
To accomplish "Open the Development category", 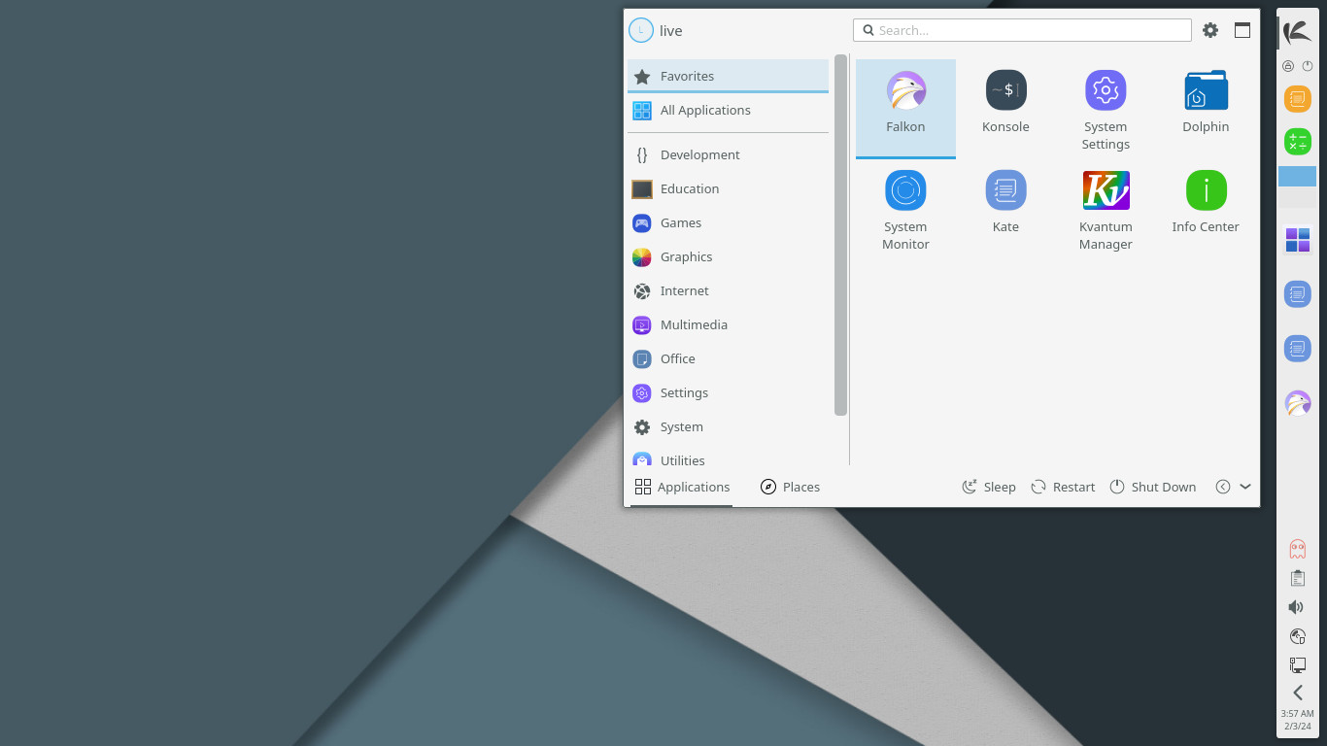I will pos(728,154).
